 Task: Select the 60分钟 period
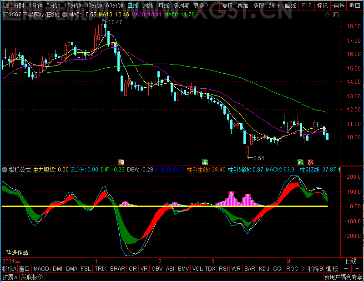coord(115,5)
